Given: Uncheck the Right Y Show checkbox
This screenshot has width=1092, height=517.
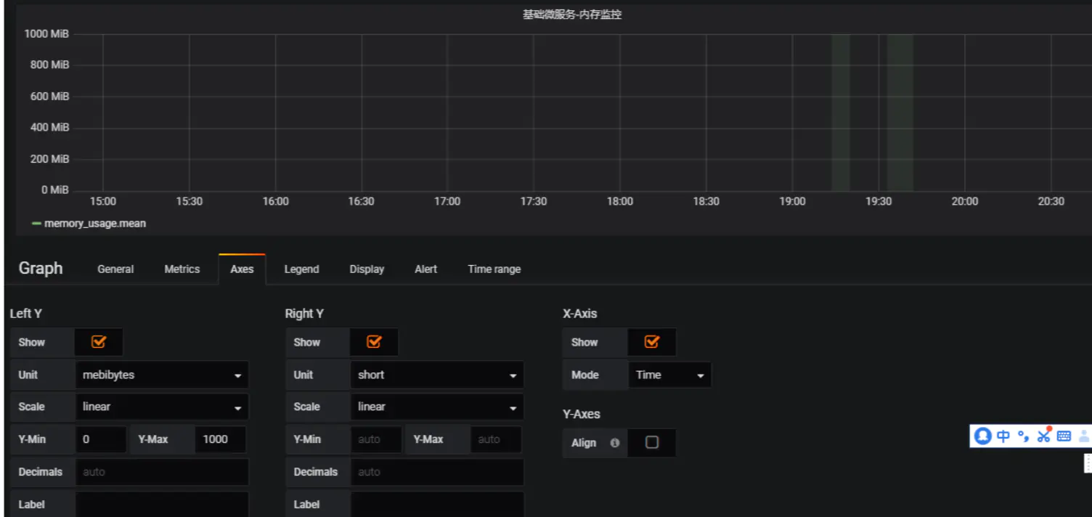Looking at the screenshot, I should click(374, 342).
